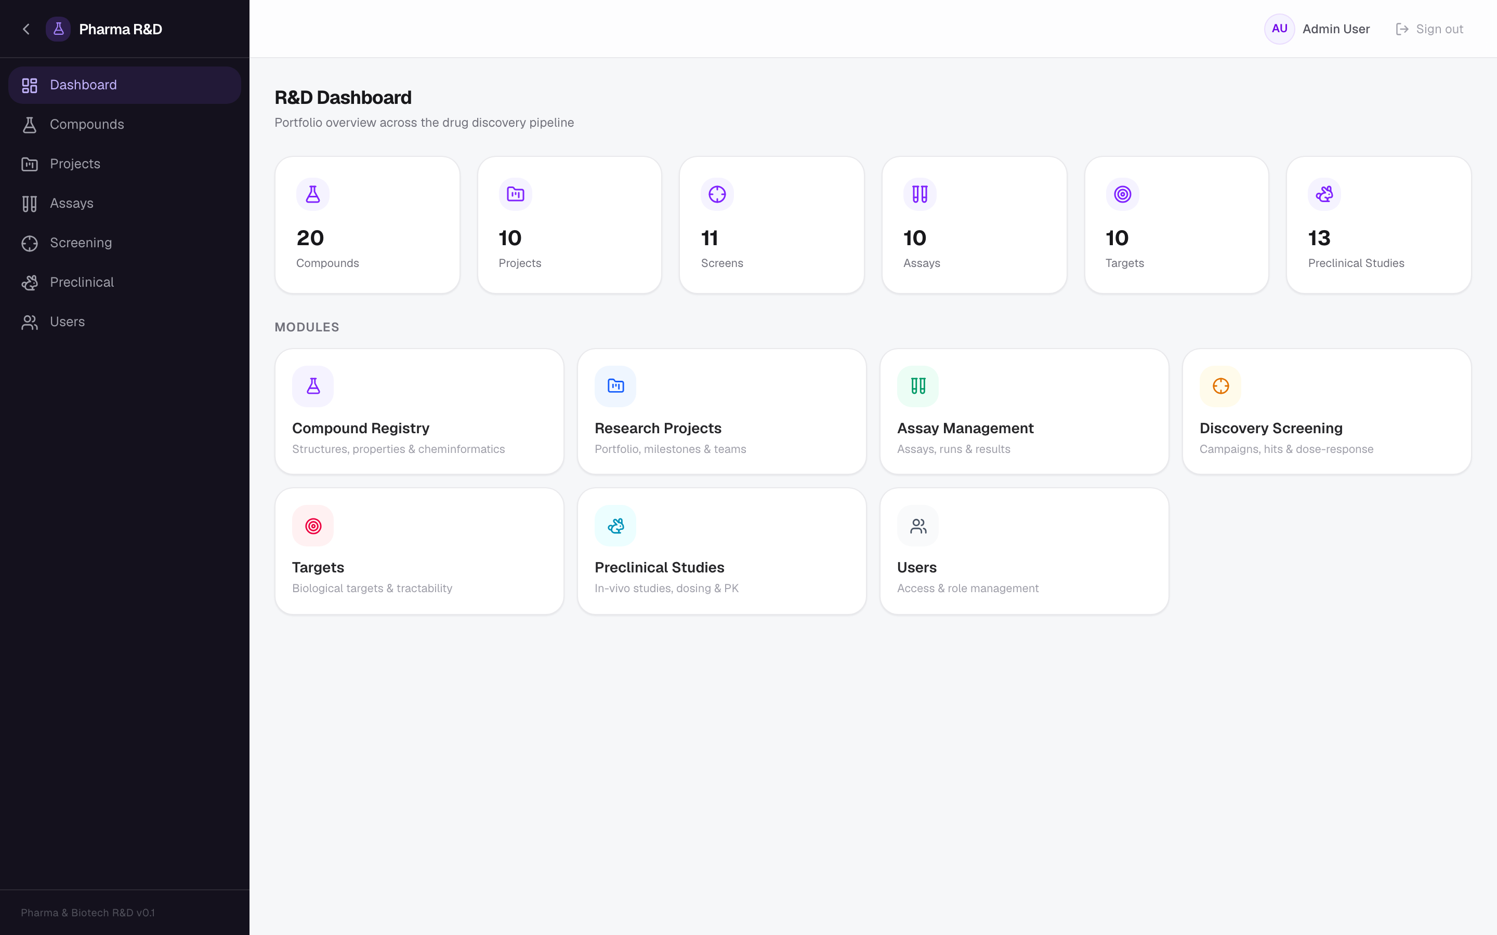Open the Discovery Screening module

tap(1327, 412)
